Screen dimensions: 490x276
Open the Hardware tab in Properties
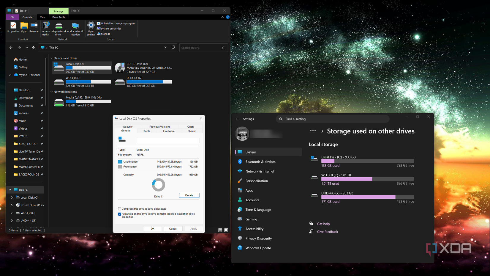[x=169, y=131]
